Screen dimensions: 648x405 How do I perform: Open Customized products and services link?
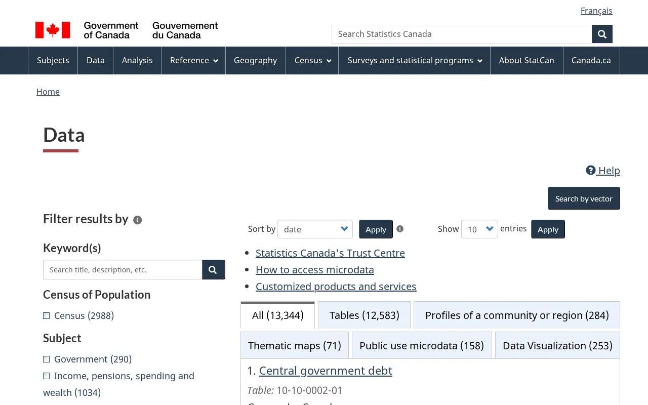tap(336, 287)
